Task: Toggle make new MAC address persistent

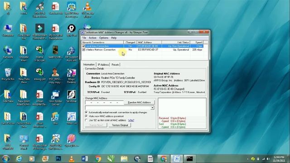Action: [86, 116]
